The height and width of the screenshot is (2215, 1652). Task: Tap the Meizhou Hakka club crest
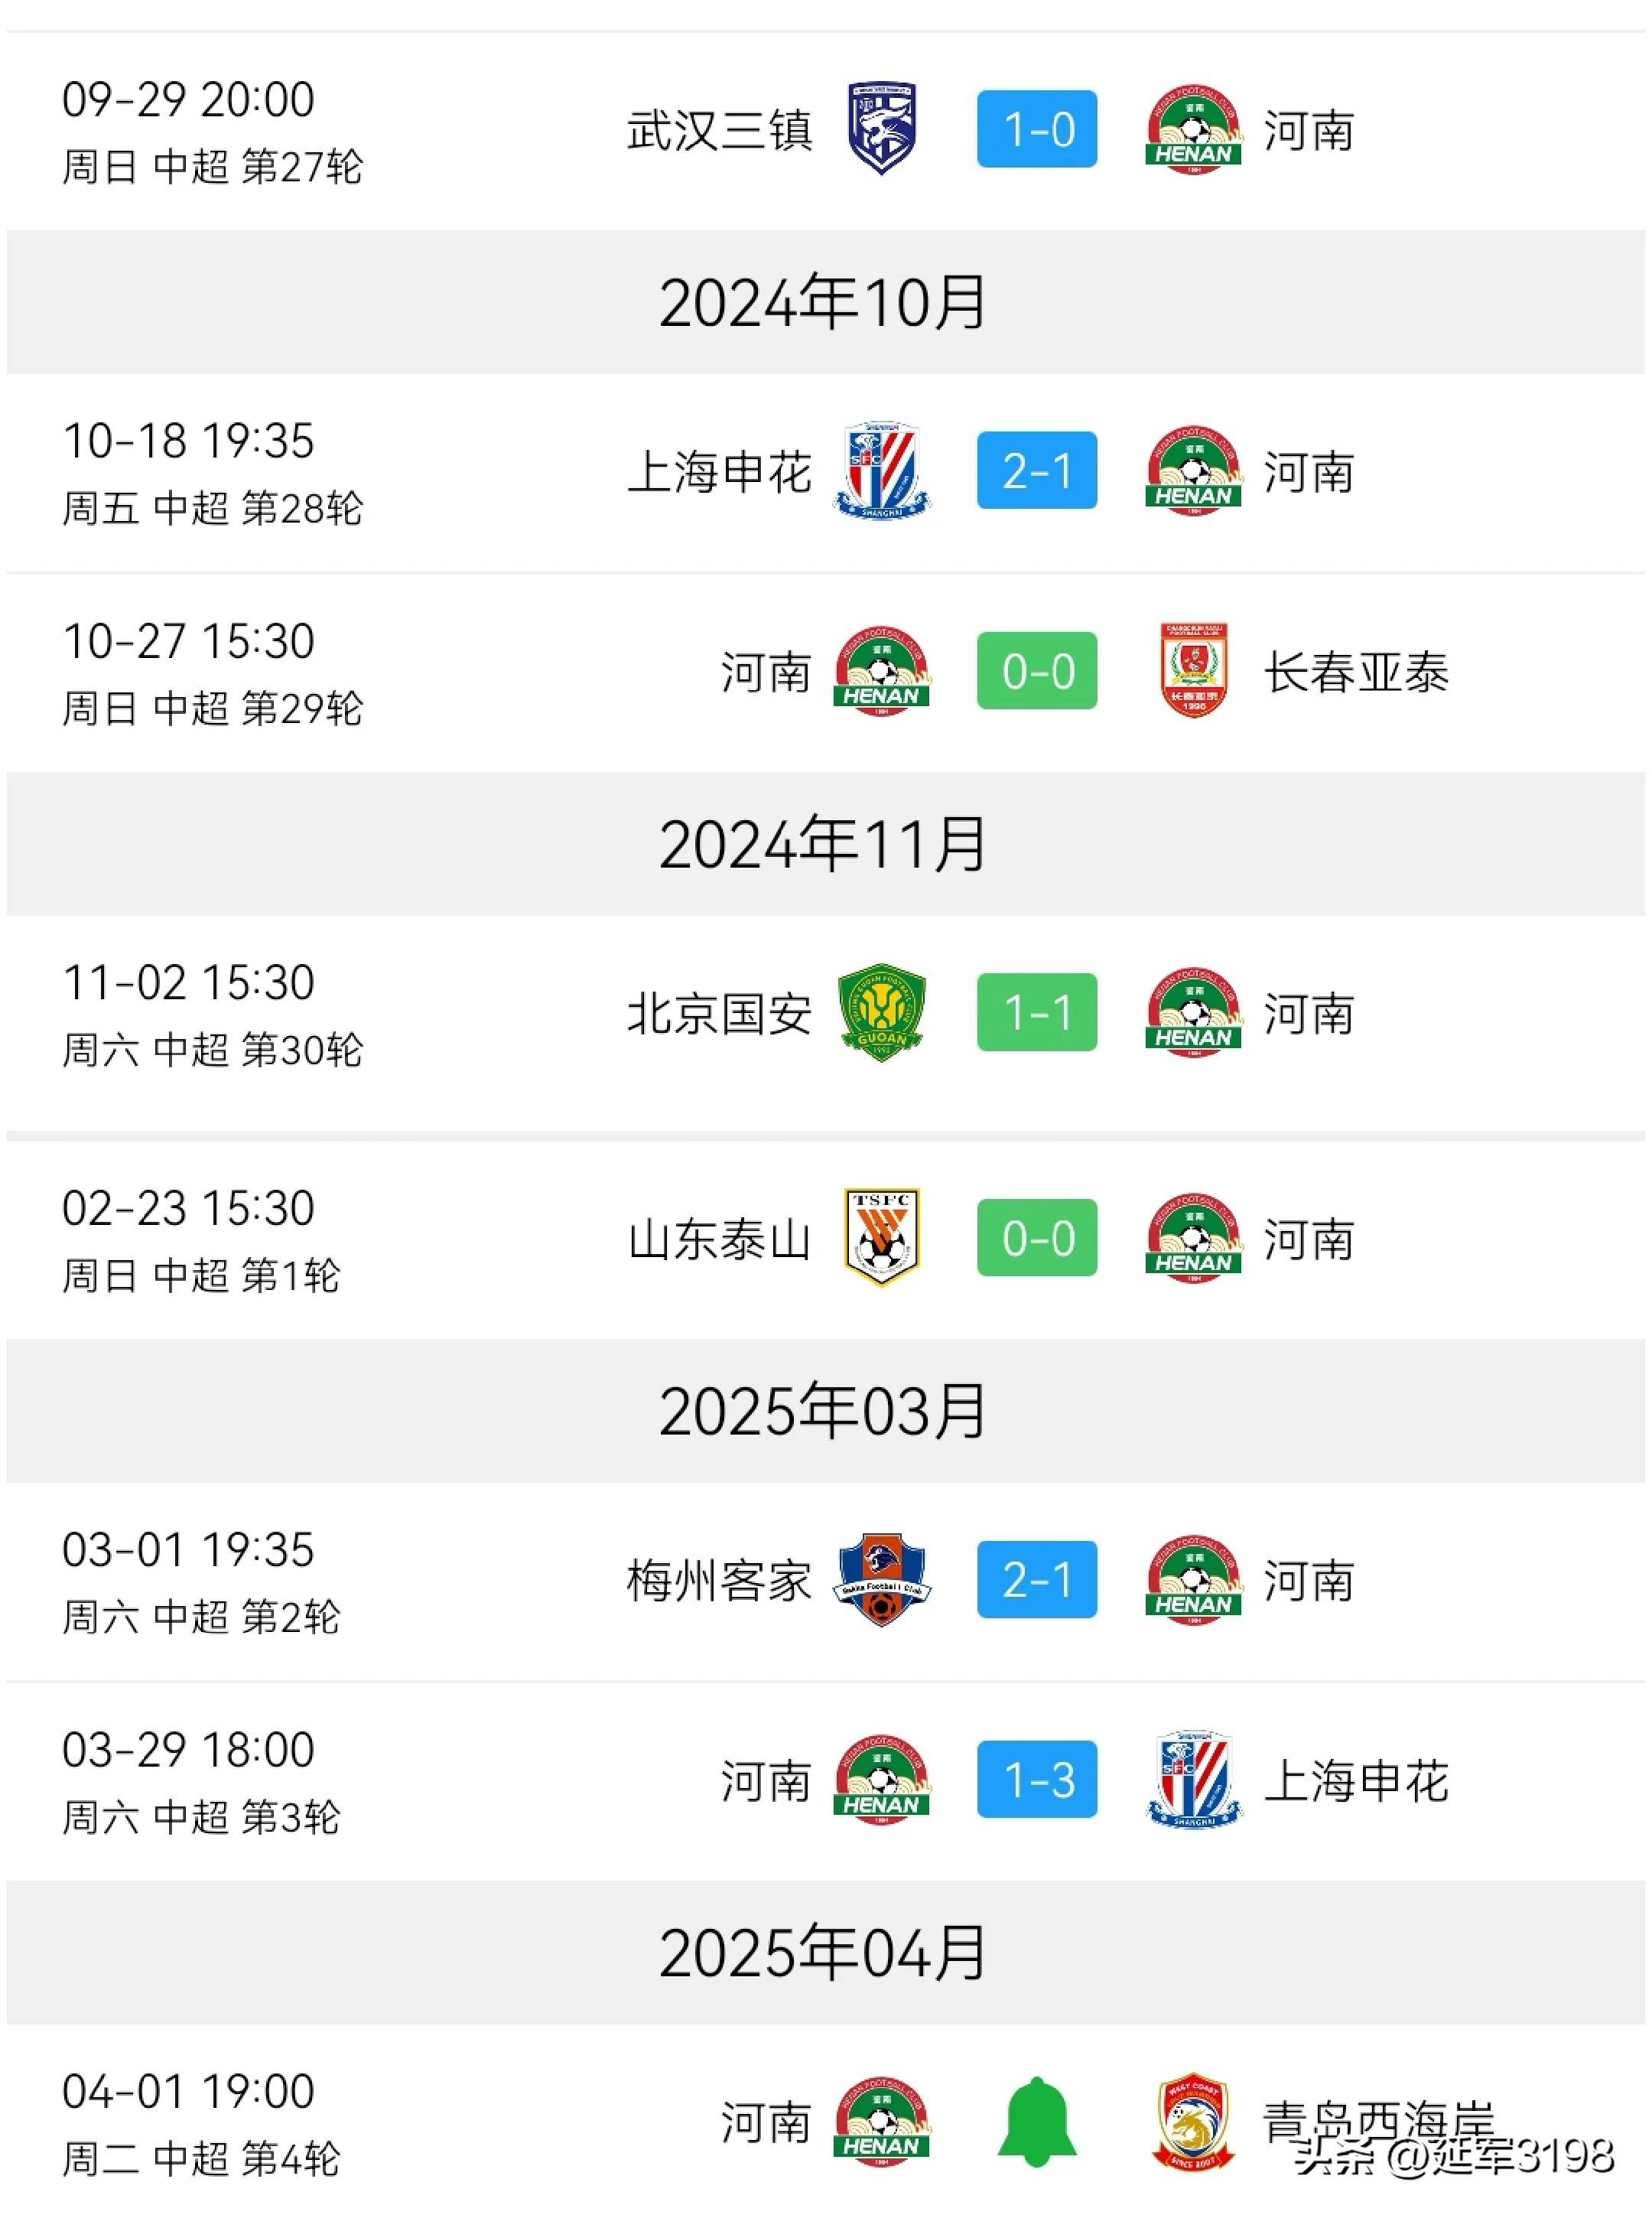tap(881, 1580)
